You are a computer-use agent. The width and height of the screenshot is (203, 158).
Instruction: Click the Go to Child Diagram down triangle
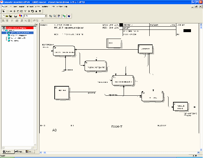coord(40,11)
